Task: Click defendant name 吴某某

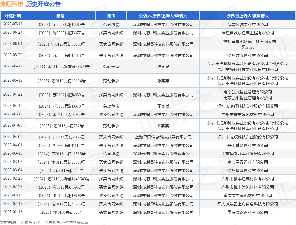Action: (x=248, y=47)
